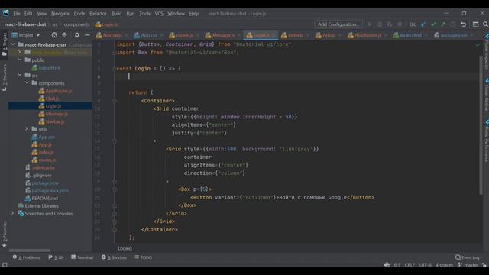
Task: Click the status bar icon left of 6:5
Action: coord(387,265)
